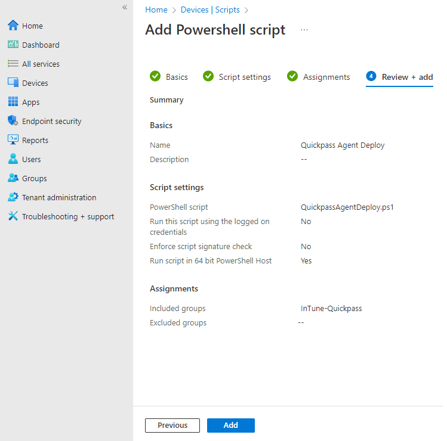Open Groups in the left navigation
This screenshot has width=447, height=441.
[x=34, y=179]
